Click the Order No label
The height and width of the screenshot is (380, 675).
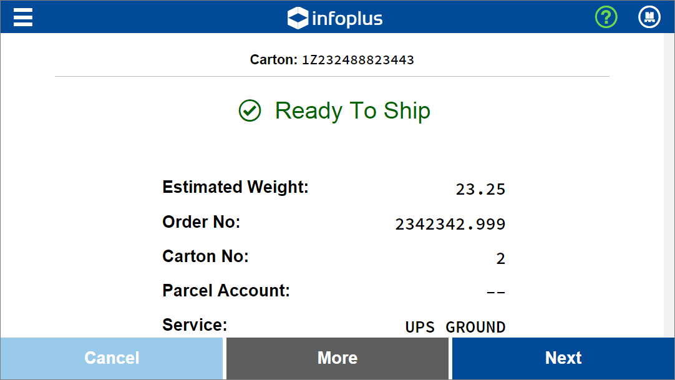tap(201, 222)
